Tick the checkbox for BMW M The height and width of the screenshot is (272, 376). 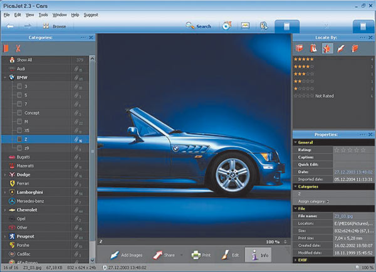click(19, 122)
